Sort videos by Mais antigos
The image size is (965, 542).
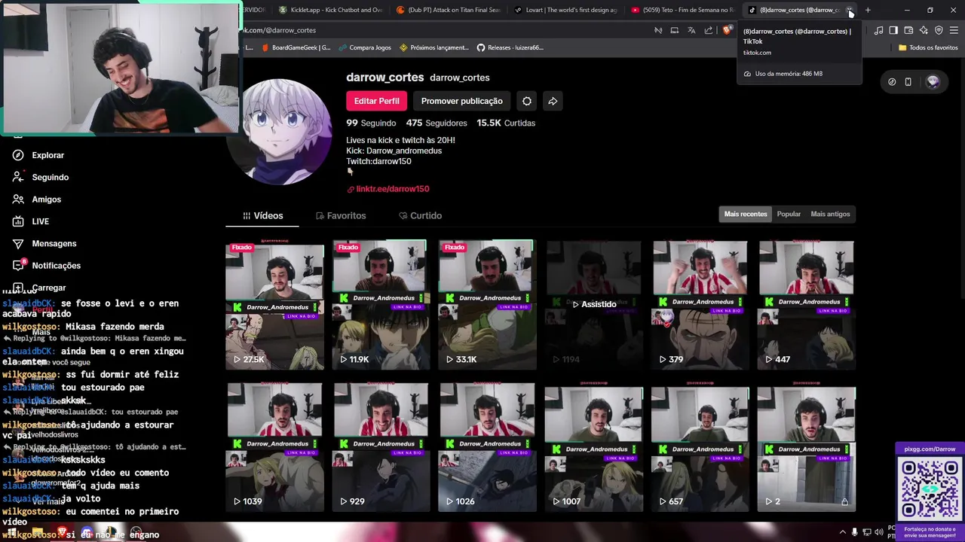(830, 214)
